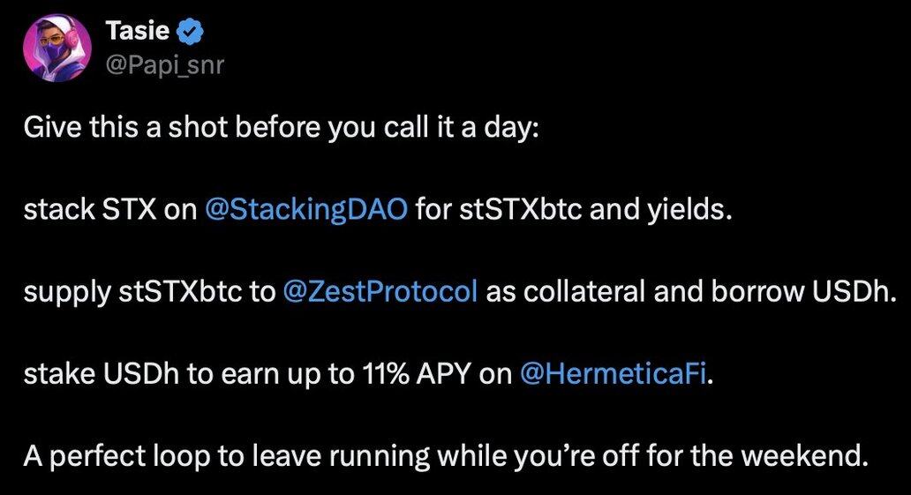Open the @StackingDAO mention link

307,209
